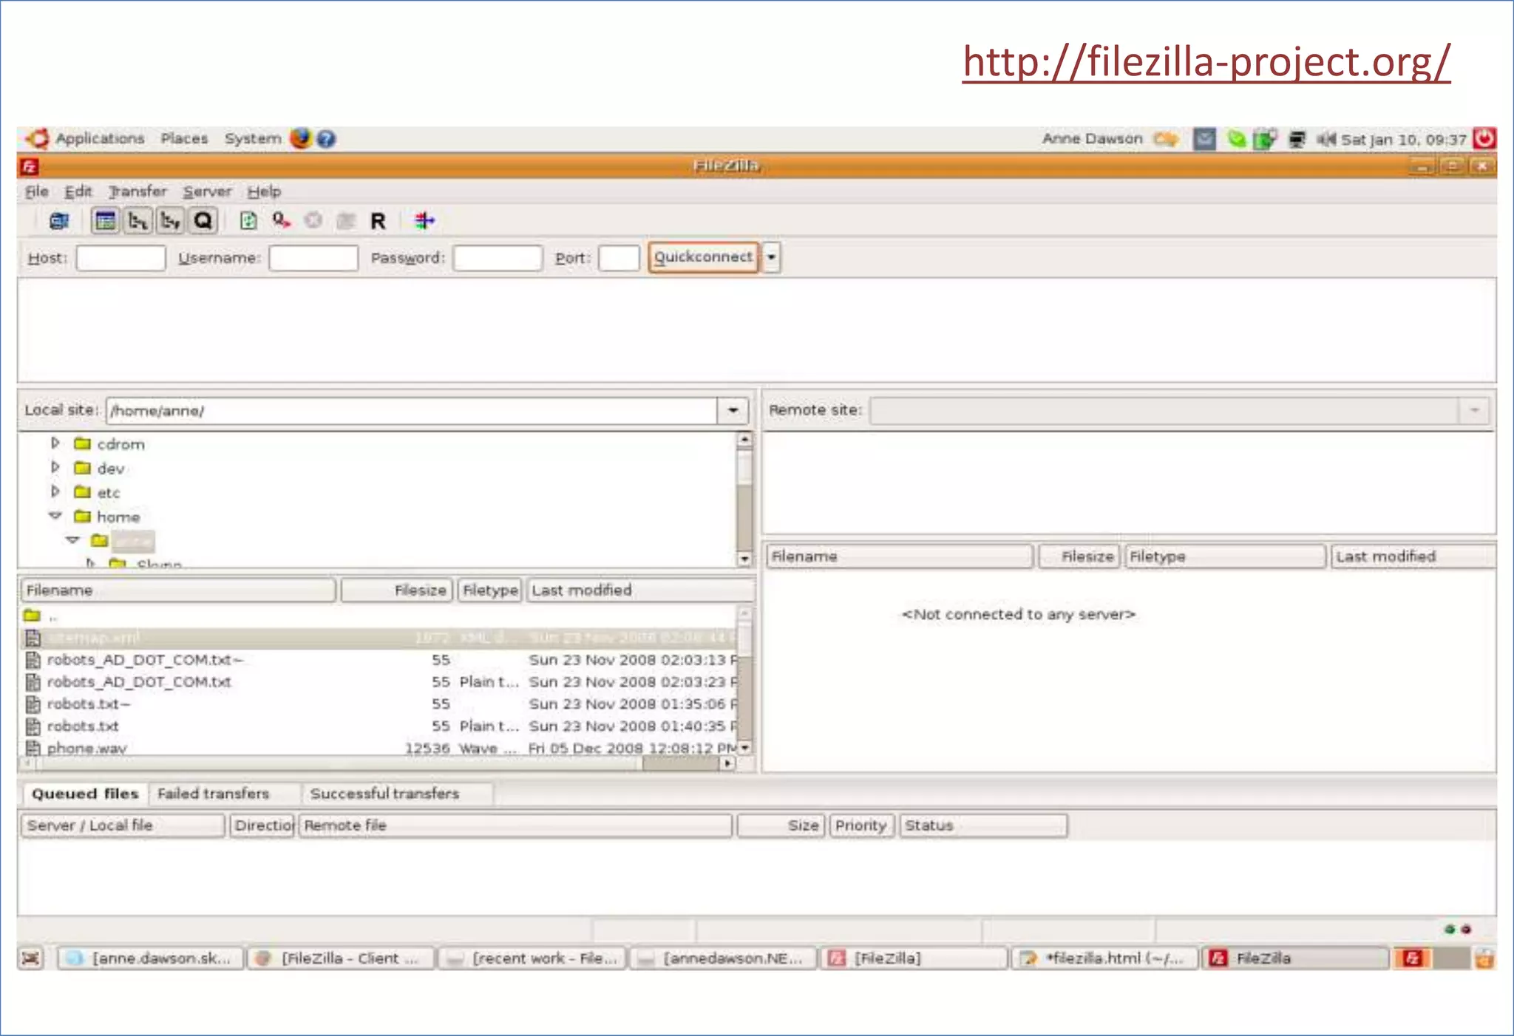Click the greyed Disconnect toolbar icon
The height and width of the screenshot is (1036, 1514).
tap(346, 221)
